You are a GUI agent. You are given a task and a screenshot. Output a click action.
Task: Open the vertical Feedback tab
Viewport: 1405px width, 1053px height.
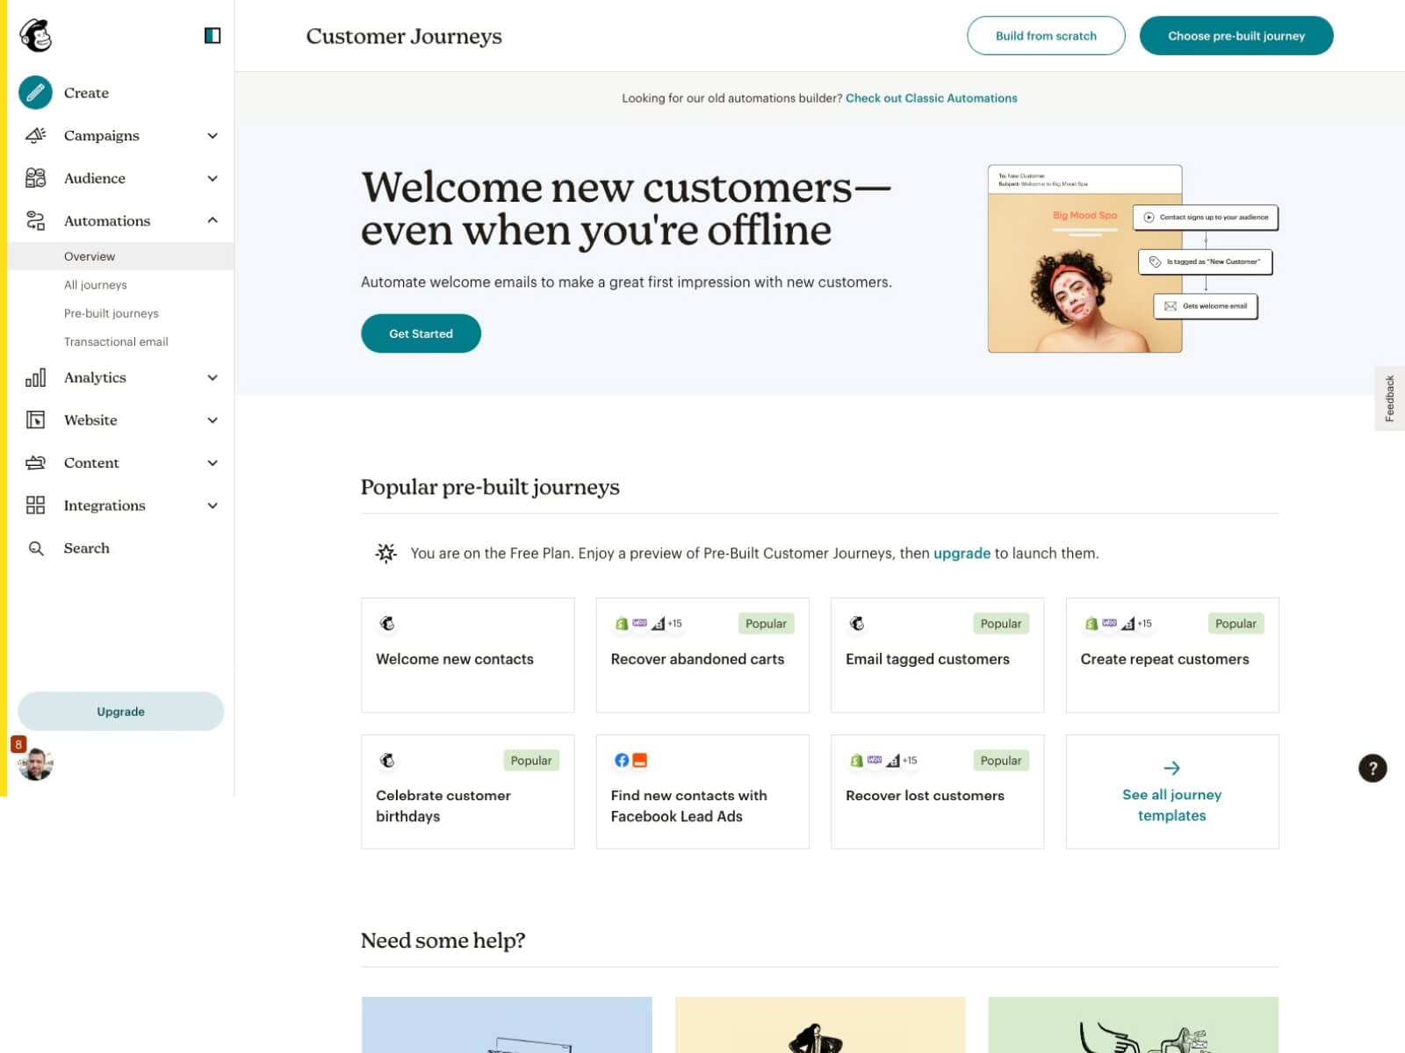pos(1390,398)
